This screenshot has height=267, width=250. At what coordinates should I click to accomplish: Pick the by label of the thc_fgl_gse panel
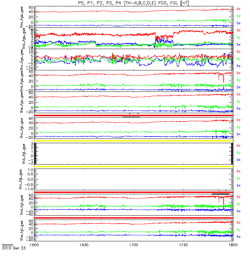(x=239, y=179)
